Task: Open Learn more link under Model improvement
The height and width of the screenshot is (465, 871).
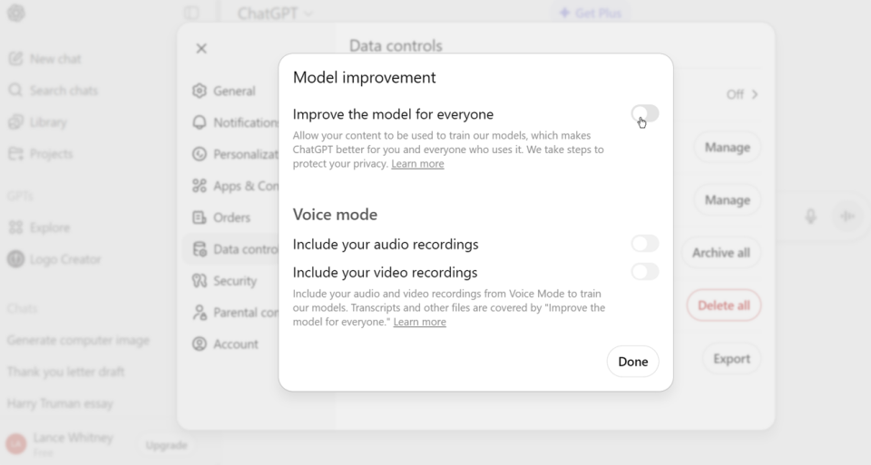Action: [417, 164]
